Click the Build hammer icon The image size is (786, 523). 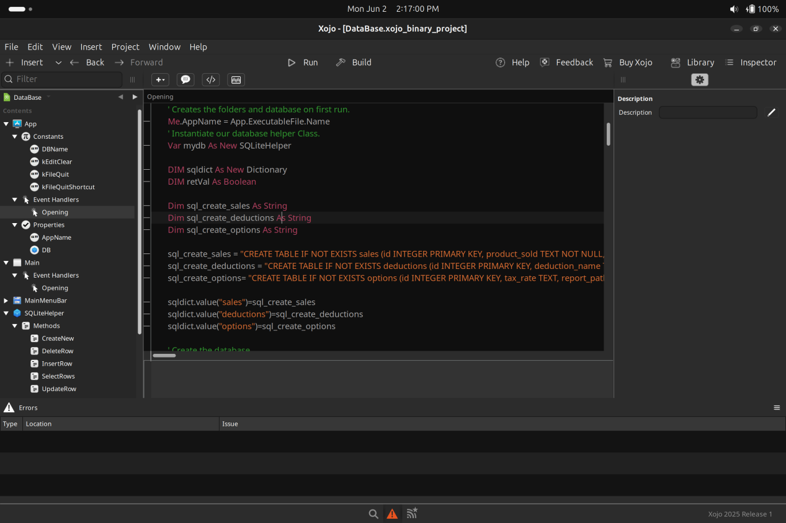coord(341,63)
